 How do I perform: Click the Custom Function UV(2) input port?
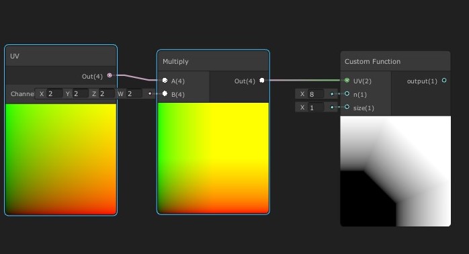[x=347, y=80]
